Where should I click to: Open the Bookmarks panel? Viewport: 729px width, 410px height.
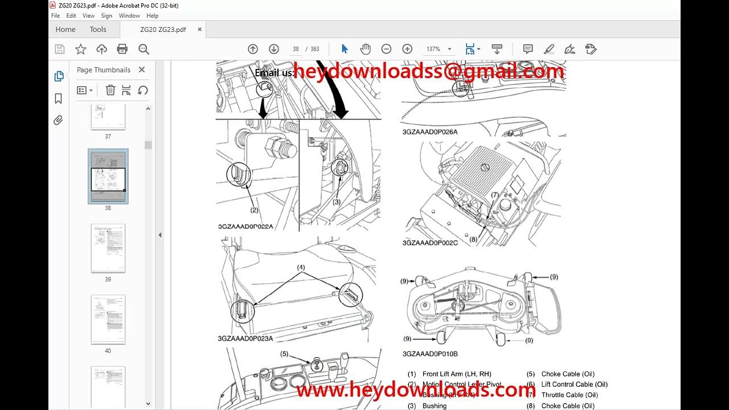click(x=58, y=99)
